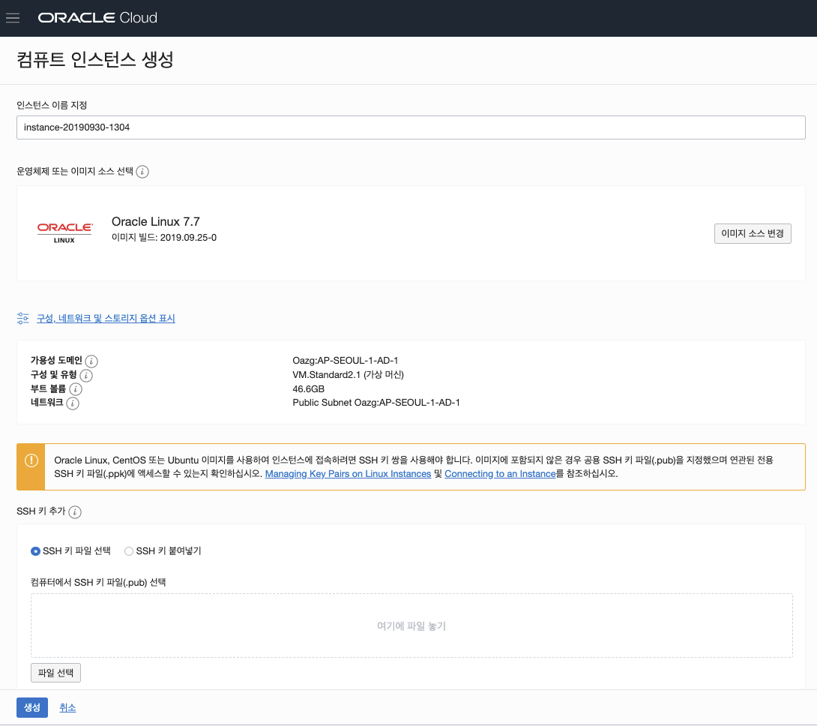Click the 인스턴스 이름 지정 label
This screenshot has width=817, height=726.
pyautogui.click(x=52, y=105)
